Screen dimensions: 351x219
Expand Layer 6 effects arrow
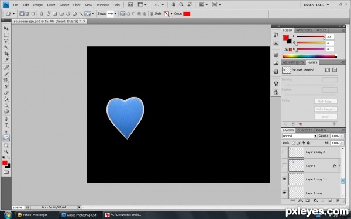pos(339,166)
